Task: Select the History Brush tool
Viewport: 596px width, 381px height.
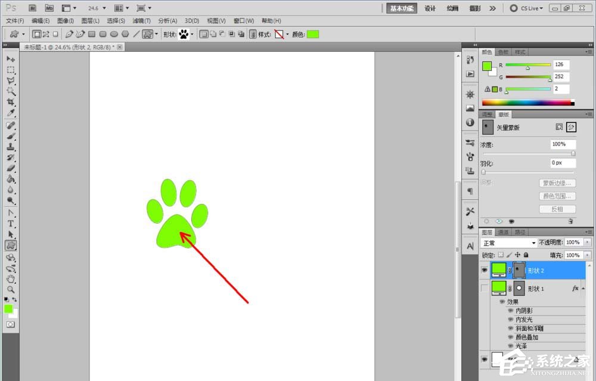Action: (11, 157)
